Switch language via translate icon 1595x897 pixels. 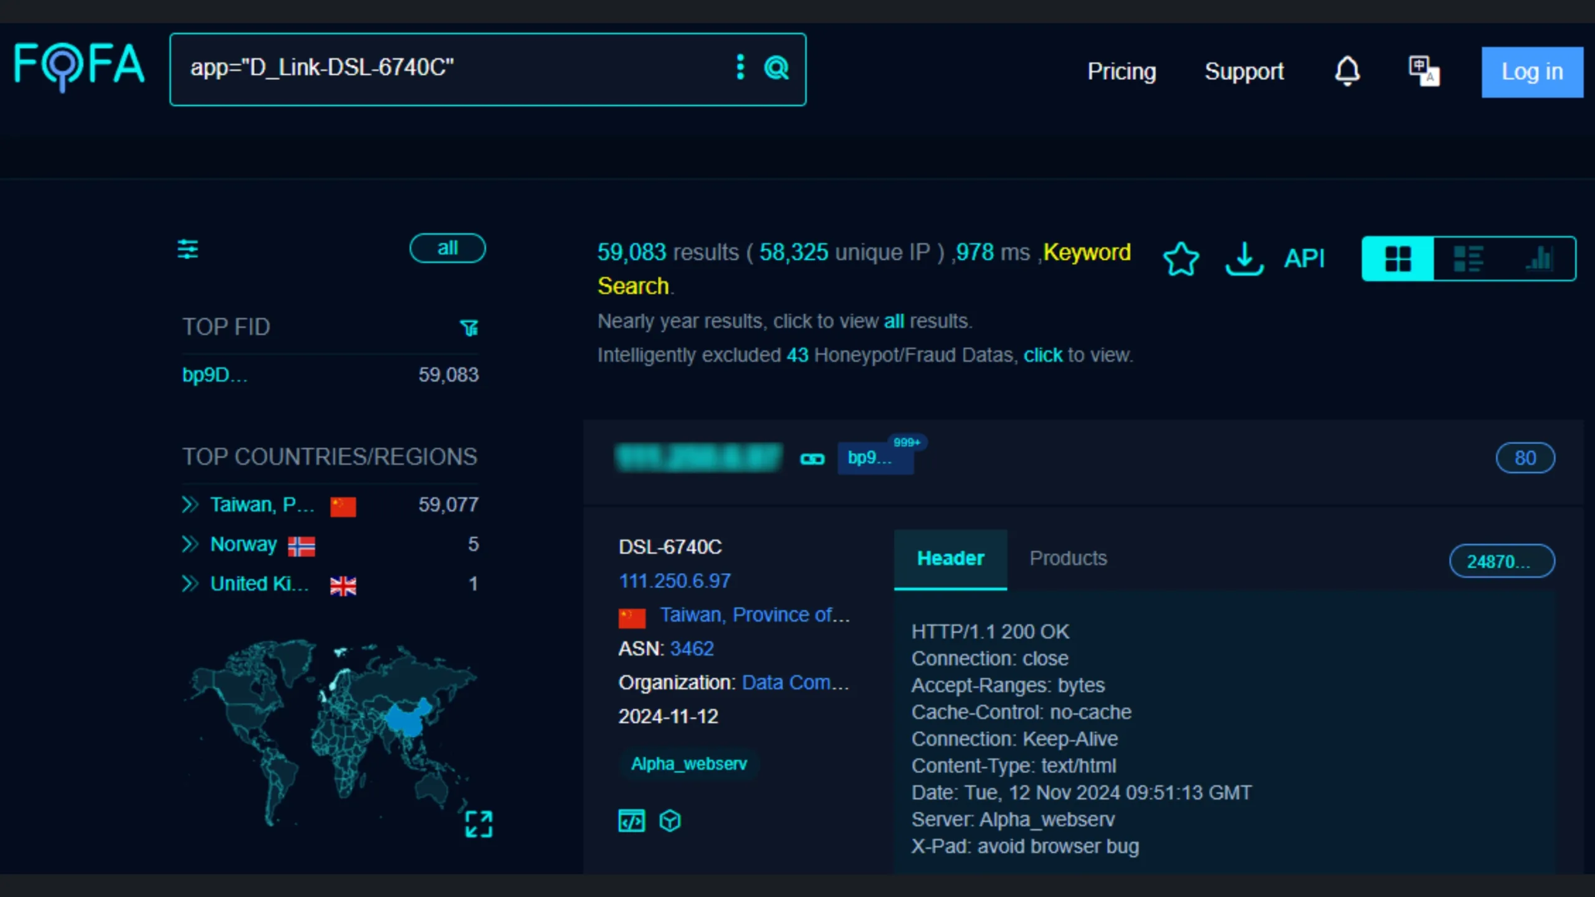coord(1424,71)
